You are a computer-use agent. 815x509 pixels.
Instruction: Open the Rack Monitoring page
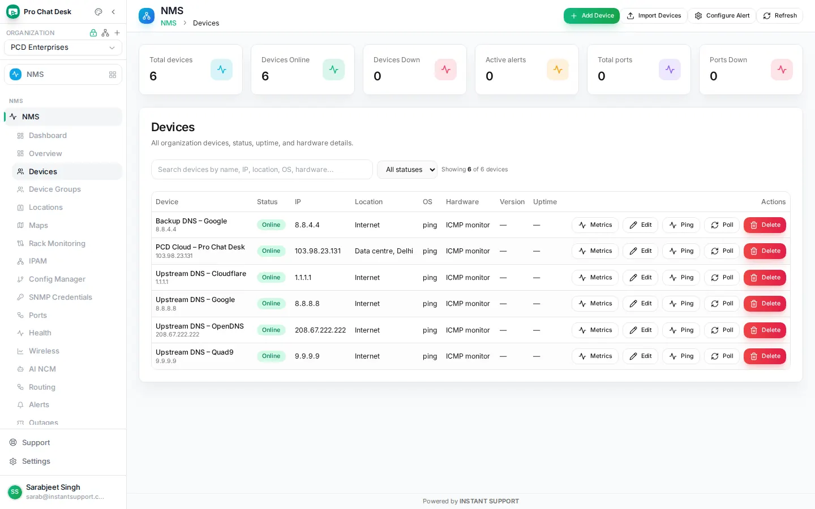(67, 244)
